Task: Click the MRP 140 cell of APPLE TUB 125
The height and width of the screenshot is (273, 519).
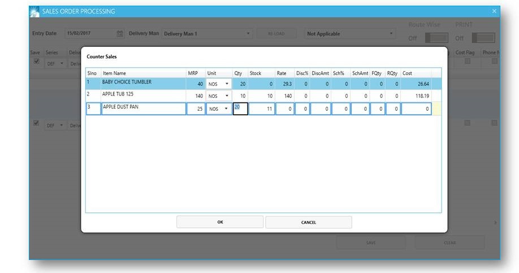Action: 196,96
